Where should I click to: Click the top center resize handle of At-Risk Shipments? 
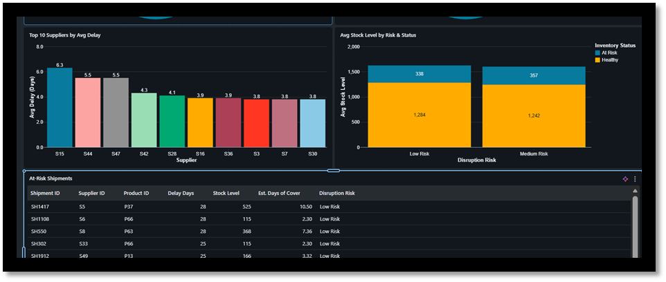click(334, 171)
